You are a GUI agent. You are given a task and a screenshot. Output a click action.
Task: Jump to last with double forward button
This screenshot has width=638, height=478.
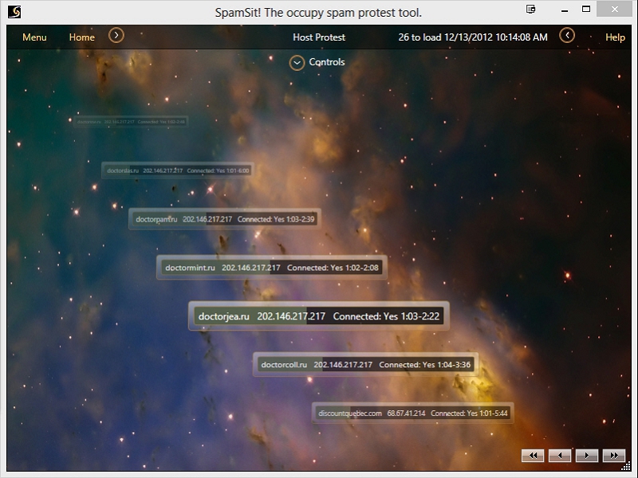tap(614, 456)
